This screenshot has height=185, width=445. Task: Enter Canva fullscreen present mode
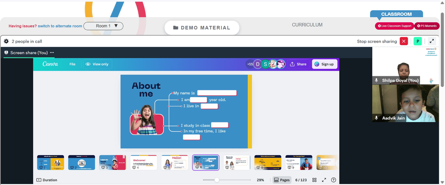[324, 180]
